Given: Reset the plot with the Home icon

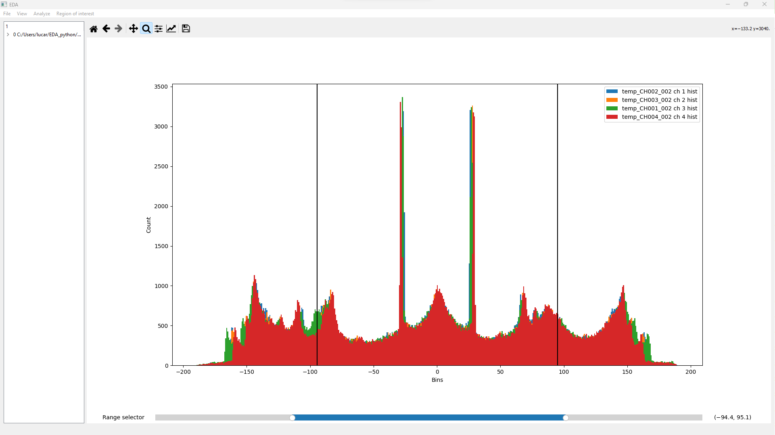Looking at the screenshot, I should (94, 29).
